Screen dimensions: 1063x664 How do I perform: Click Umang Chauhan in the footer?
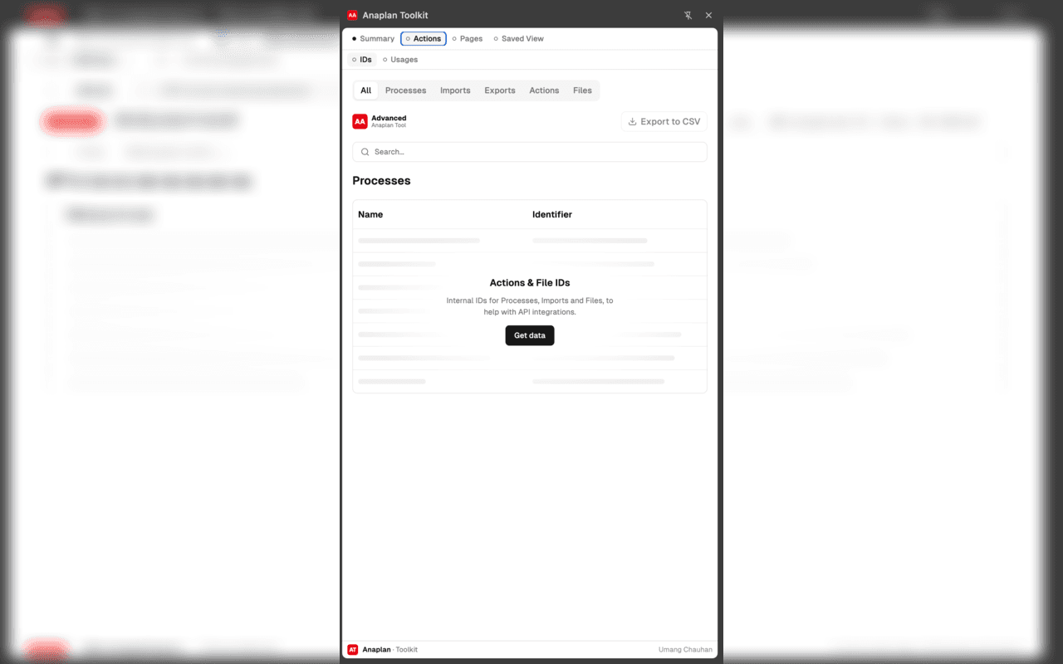point(685,650)
